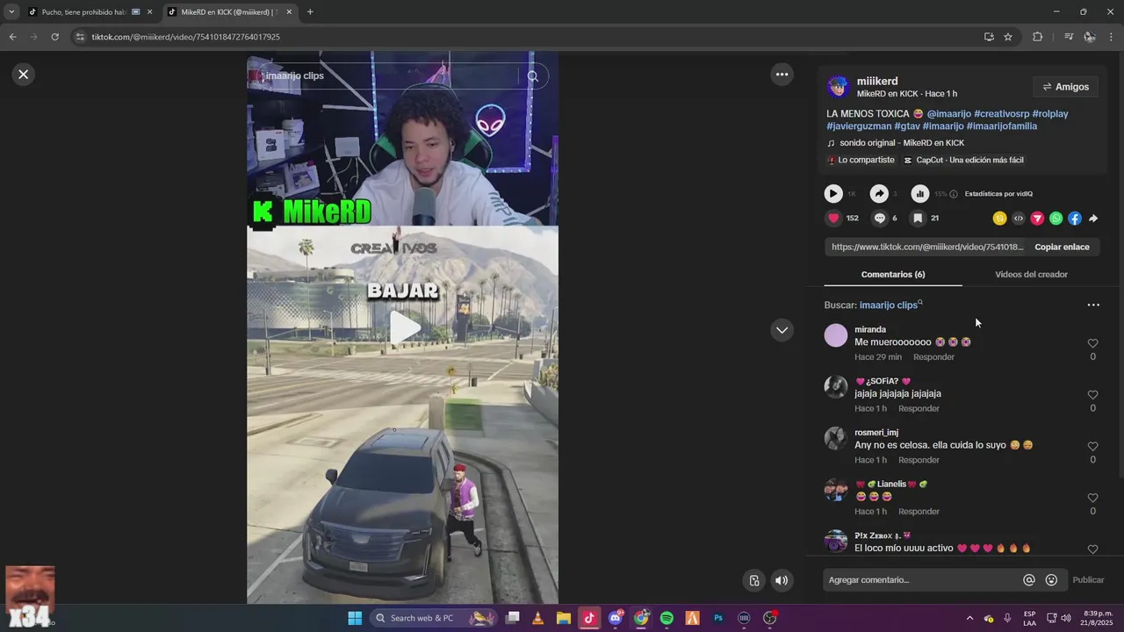Screen dimensions: 1124x632
Task: Like miranda's comment
Action: tap(1092, 343)
